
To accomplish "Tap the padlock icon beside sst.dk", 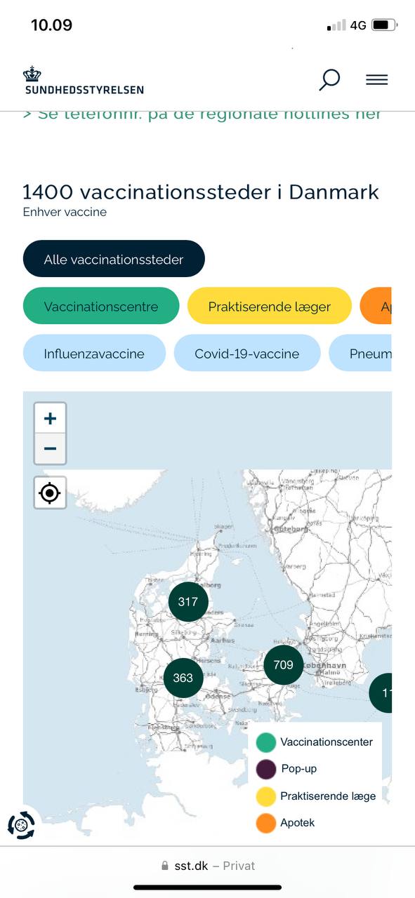I will pyautogui.click(x=165, y=866).
